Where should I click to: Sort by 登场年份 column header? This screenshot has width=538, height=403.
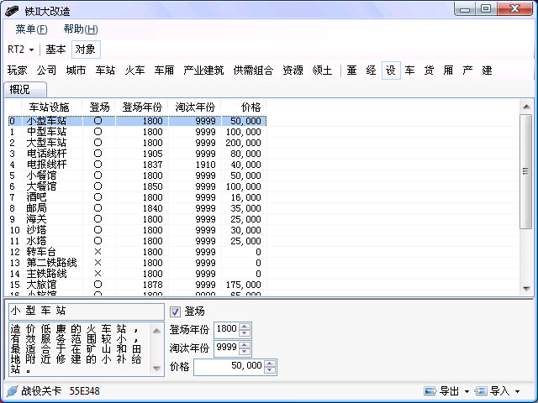coord(141,107)
